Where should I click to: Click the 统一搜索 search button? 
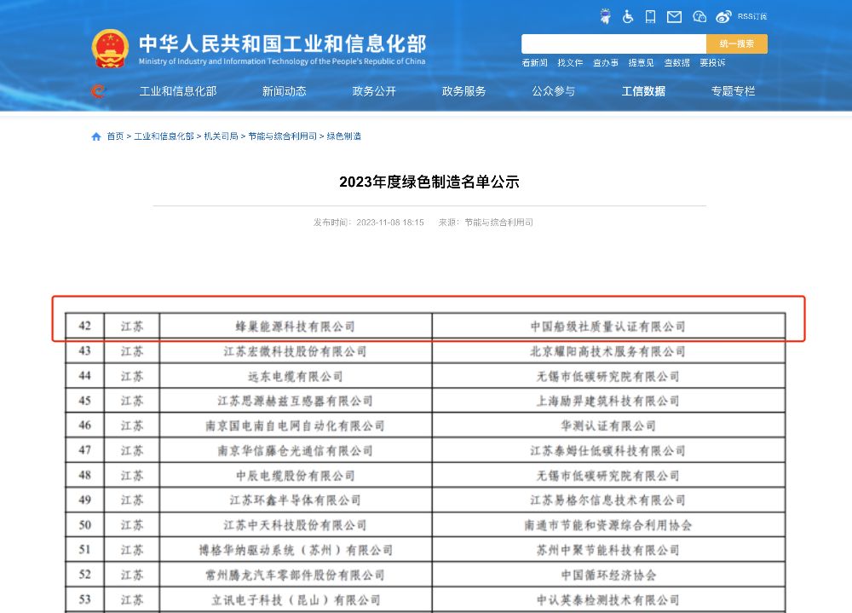737,44
